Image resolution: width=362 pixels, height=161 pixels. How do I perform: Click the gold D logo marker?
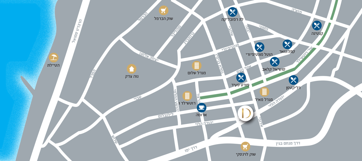click(x=245, y=114)
